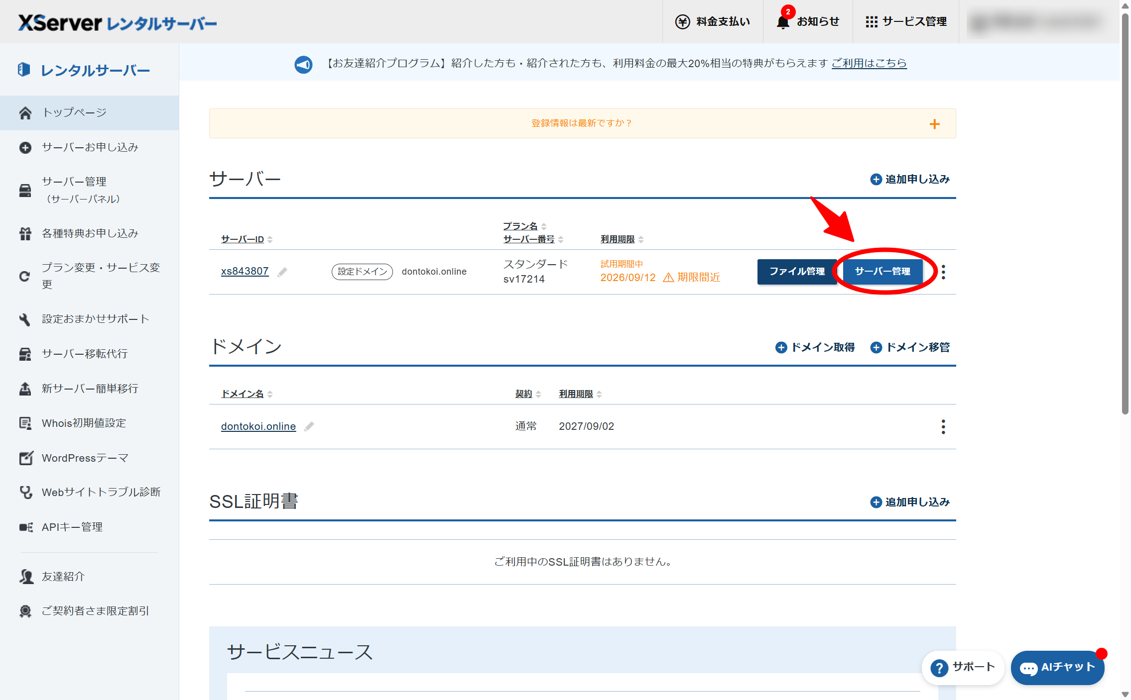Click the XServer レンタルサーバー logo

(x=118, y=22)
